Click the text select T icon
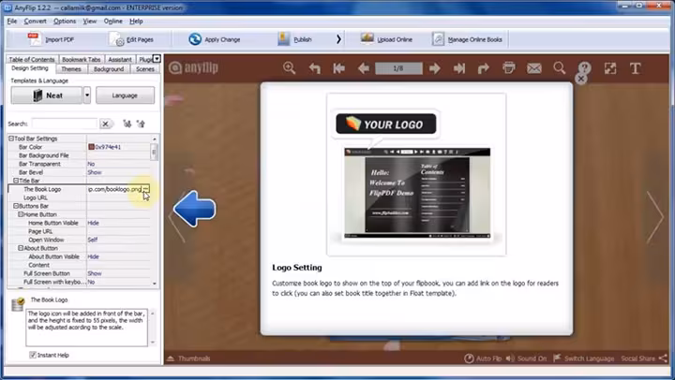The height and width of the screenshot is (380, 675). [636, 68]
